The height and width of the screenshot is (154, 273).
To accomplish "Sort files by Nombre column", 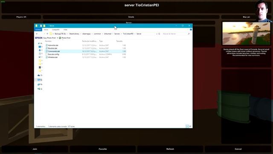I will 48,41.
